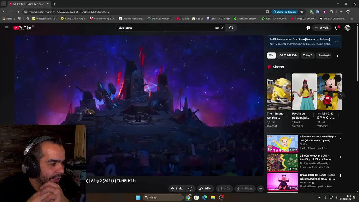Select the 'Zpívej 2' filter chip

308,56
